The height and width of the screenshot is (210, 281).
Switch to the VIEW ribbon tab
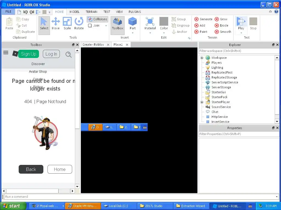click(119, 12)
